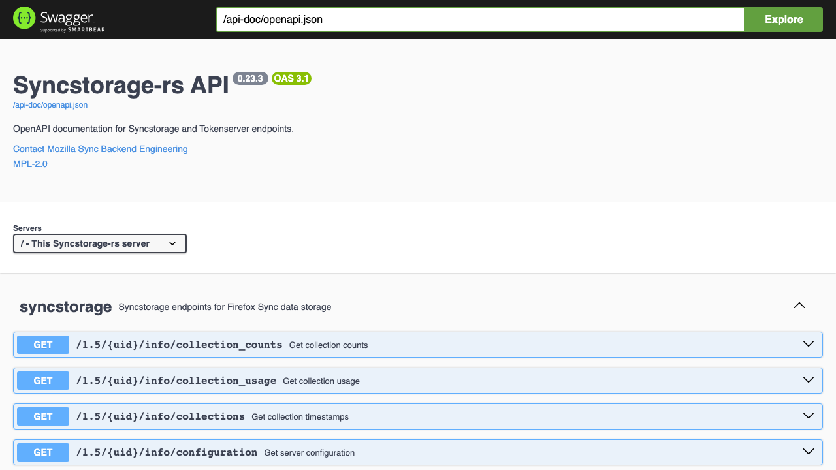836x470 pixels.
Task: Click the /1.5/{uid}/info/configuration path
Action: click(x=167, y=452)
